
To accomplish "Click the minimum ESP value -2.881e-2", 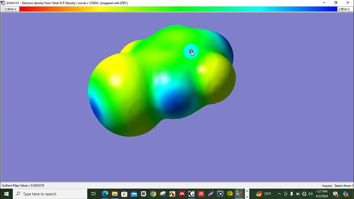I will click(x=10, y=9).
